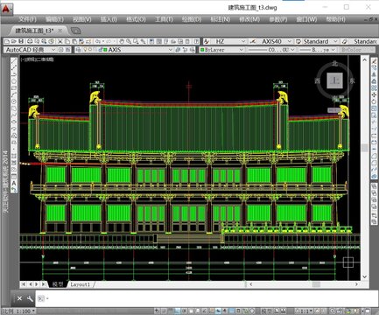Toggle the AXIS layer lock icon
This screenshot has width=379, height=315.
(x=100, y=50)
